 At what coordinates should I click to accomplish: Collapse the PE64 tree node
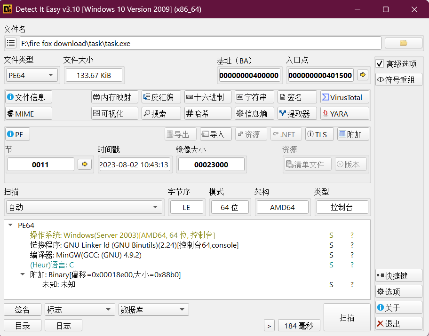click(x=10, y=225)
